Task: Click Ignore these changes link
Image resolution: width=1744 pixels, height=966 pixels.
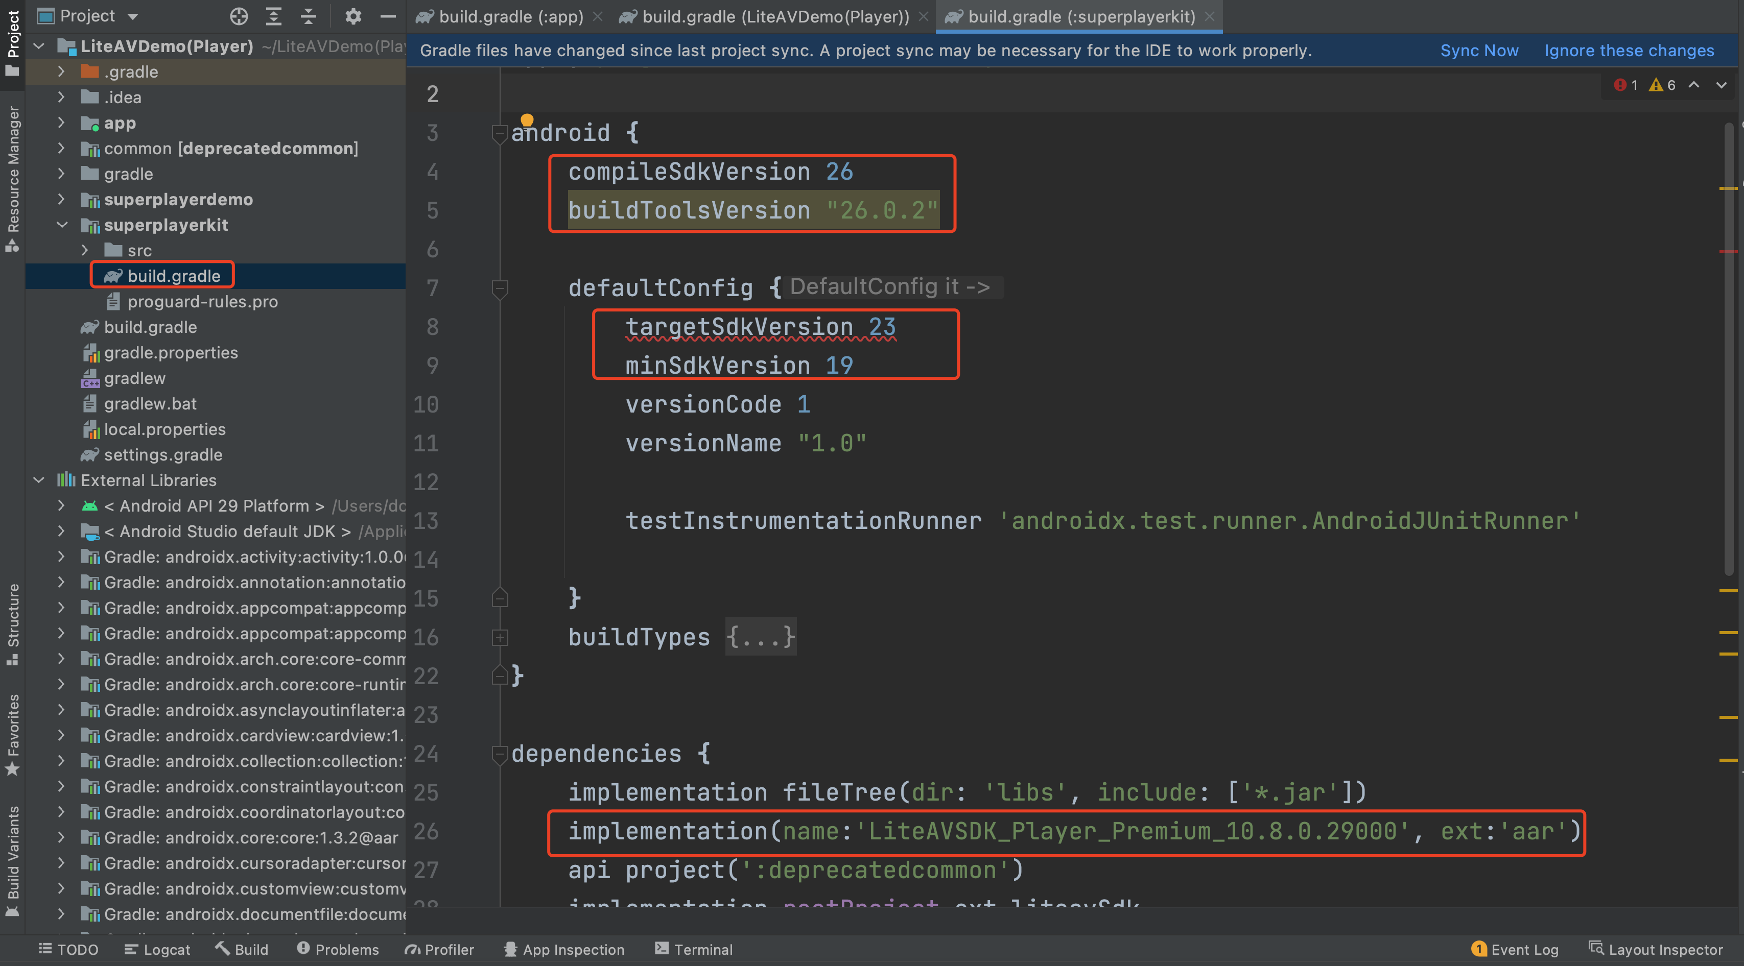Action: [x=1629, y=51]
